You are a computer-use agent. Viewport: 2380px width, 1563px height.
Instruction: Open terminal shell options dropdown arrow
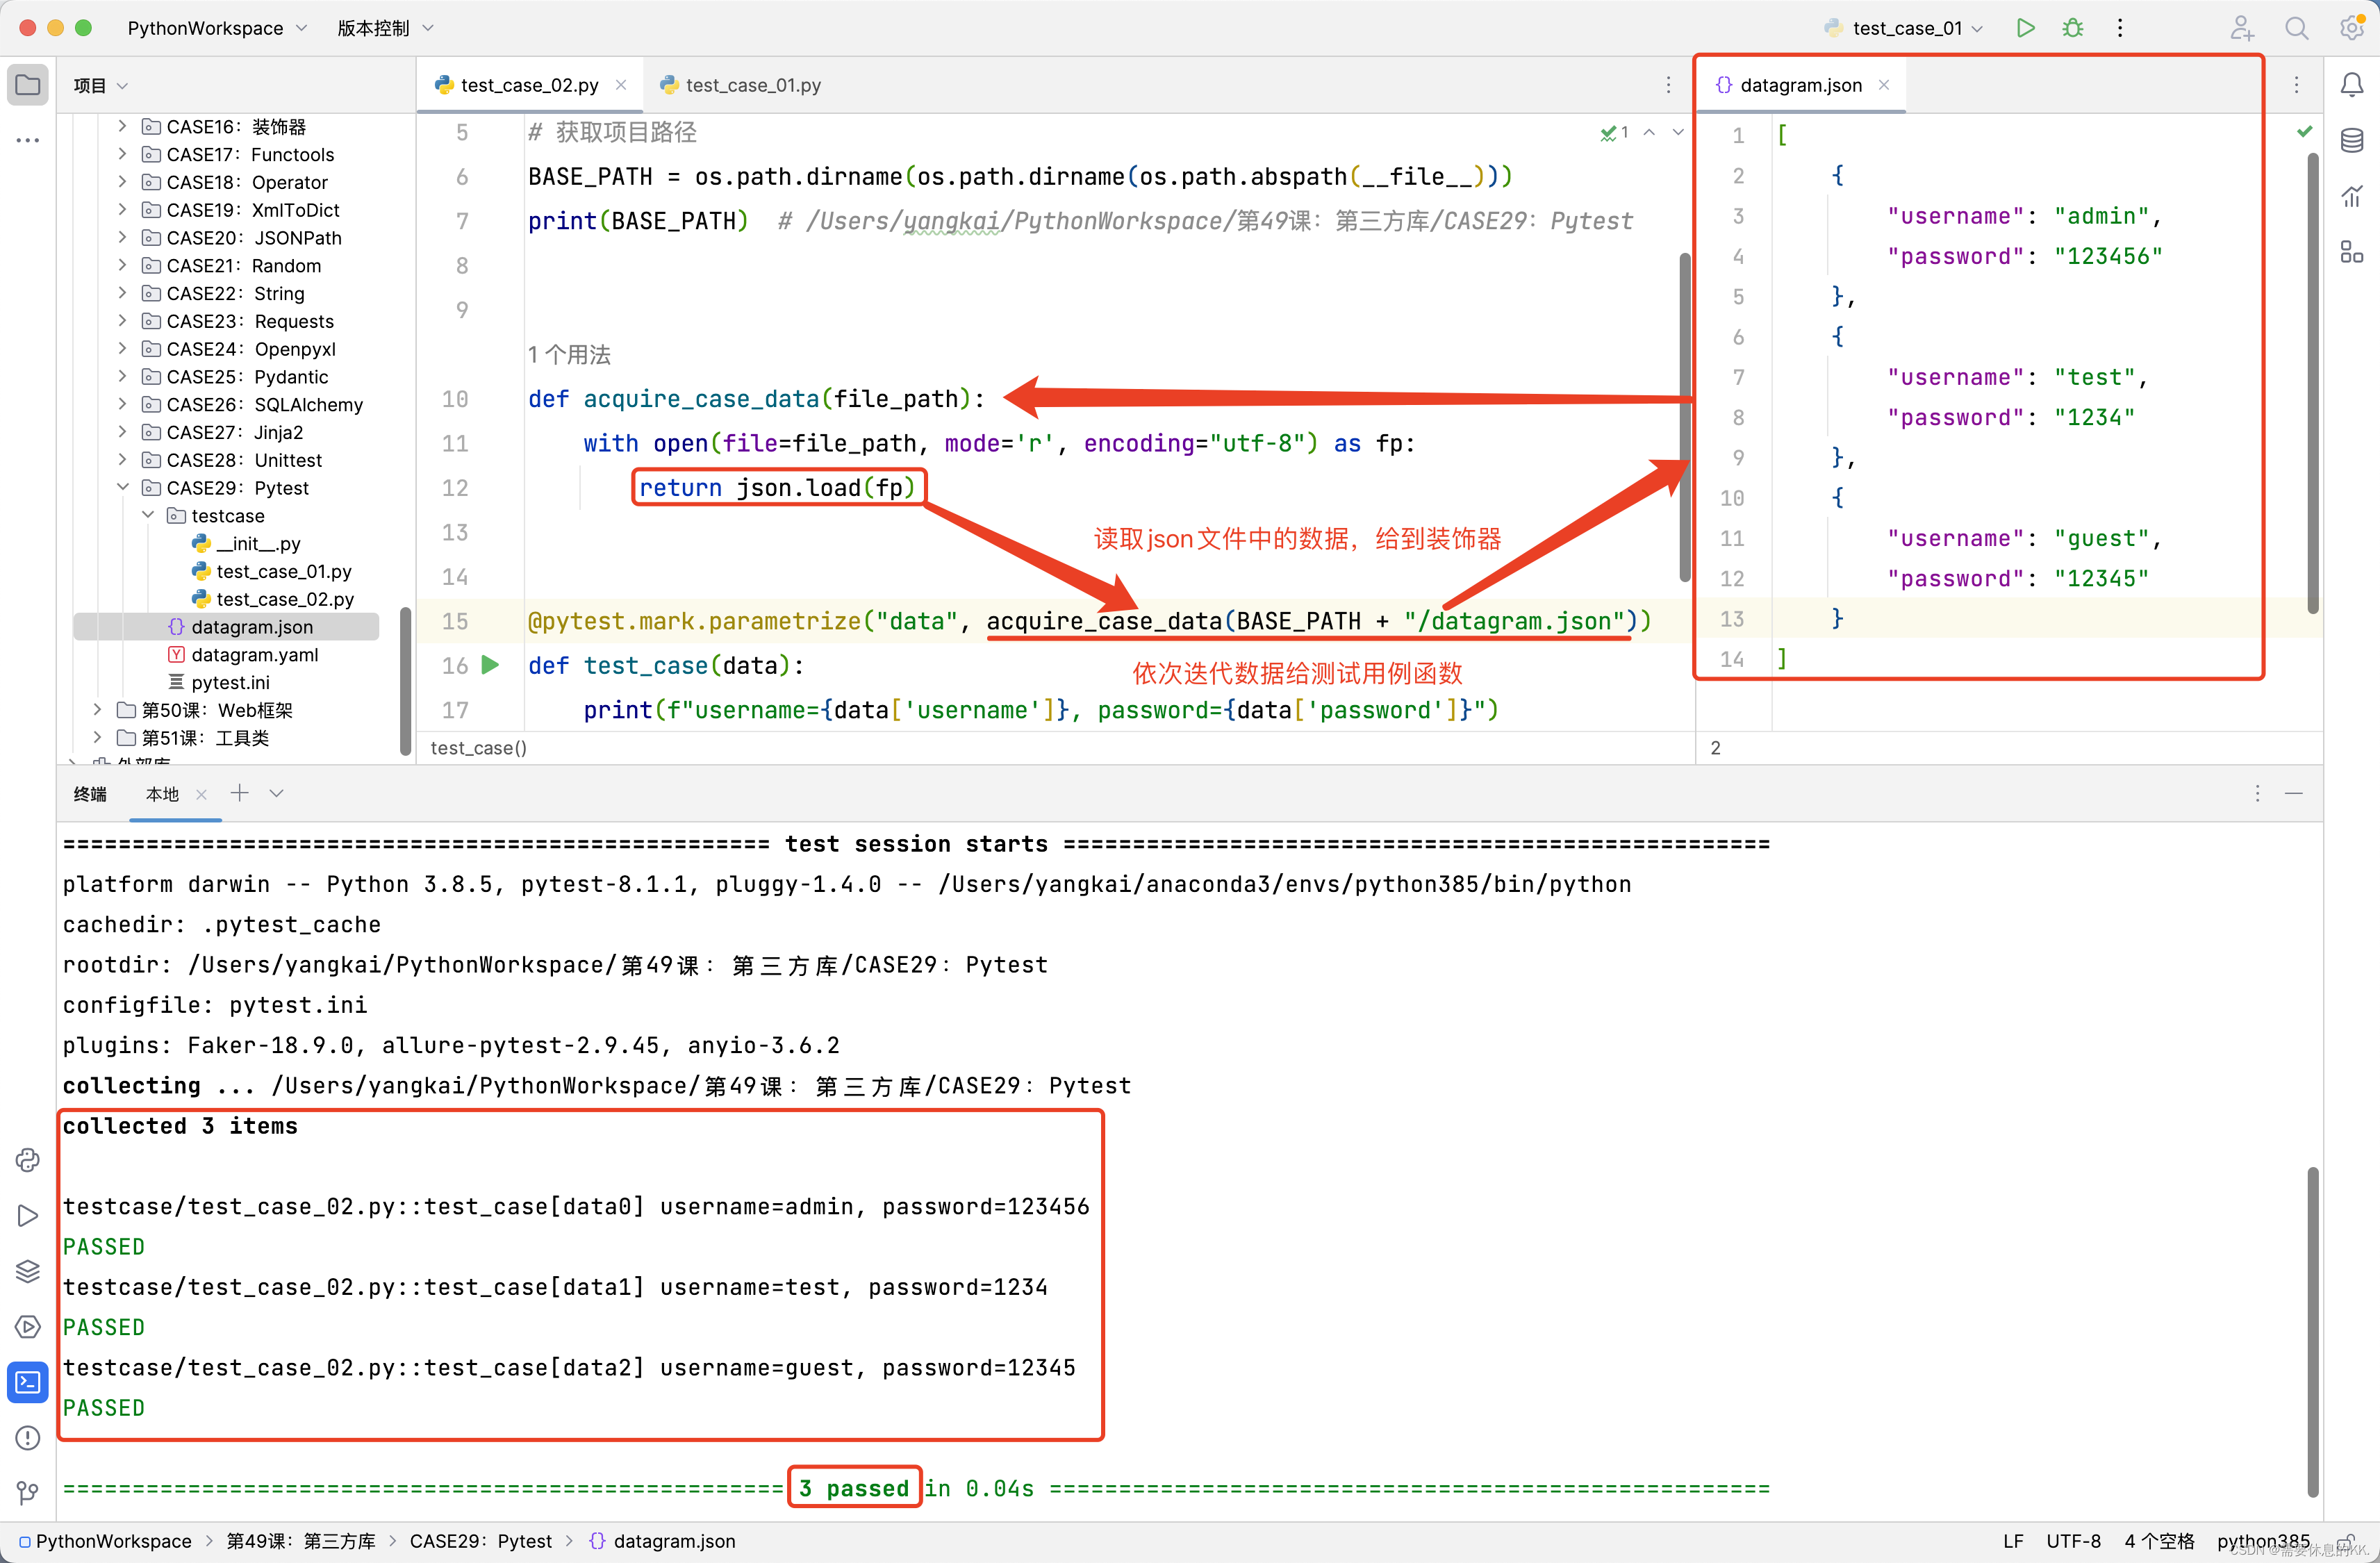click(277, 793)
